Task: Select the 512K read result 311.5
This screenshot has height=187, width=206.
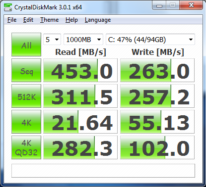Action: coord(80,96)
